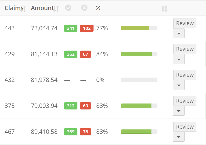Click the green 341 approved badge
This screenshot has width=206, height=145.
coord(71,28)
